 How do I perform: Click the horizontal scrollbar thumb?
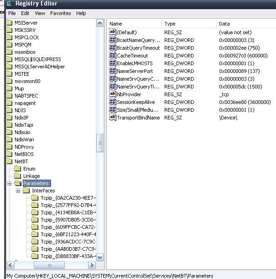[49, 265]
